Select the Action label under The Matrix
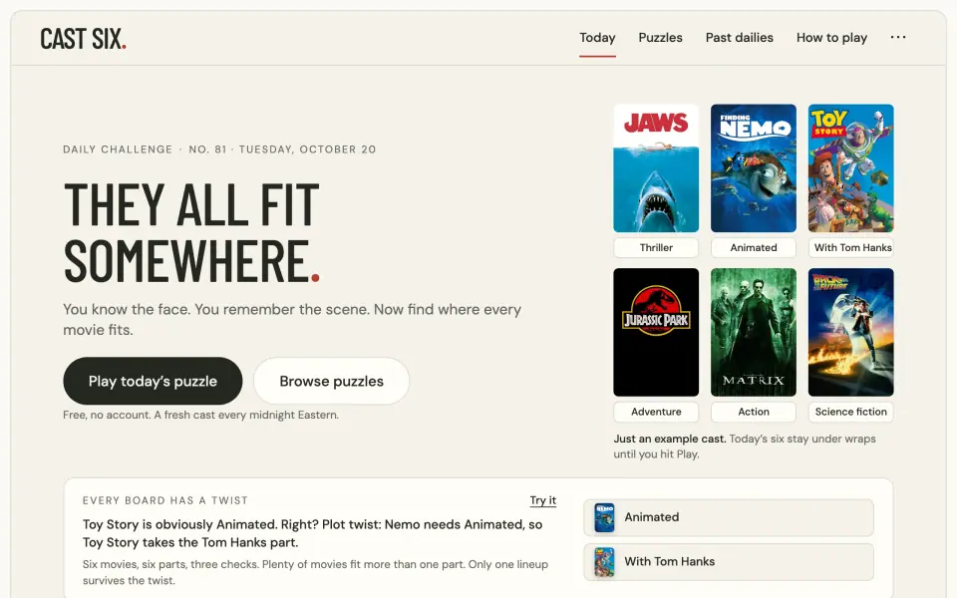Viewport: 957px width, 598px height. click(754, 412)
